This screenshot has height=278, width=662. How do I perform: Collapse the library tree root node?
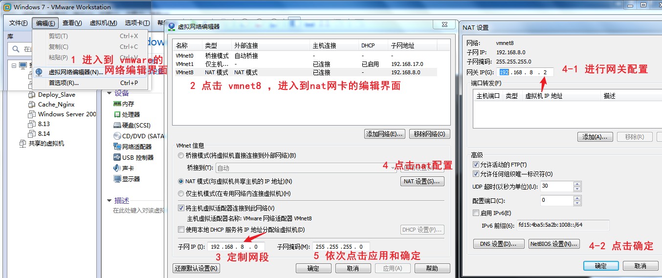click(14, 65)
